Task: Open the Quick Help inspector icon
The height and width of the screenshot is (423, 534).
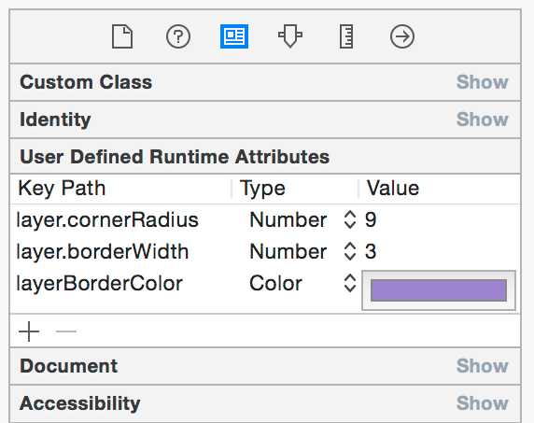Action: click(x=178, y=36)
